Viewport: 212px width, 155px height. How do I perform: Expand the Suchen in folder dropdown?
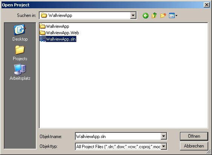point(133,15)
